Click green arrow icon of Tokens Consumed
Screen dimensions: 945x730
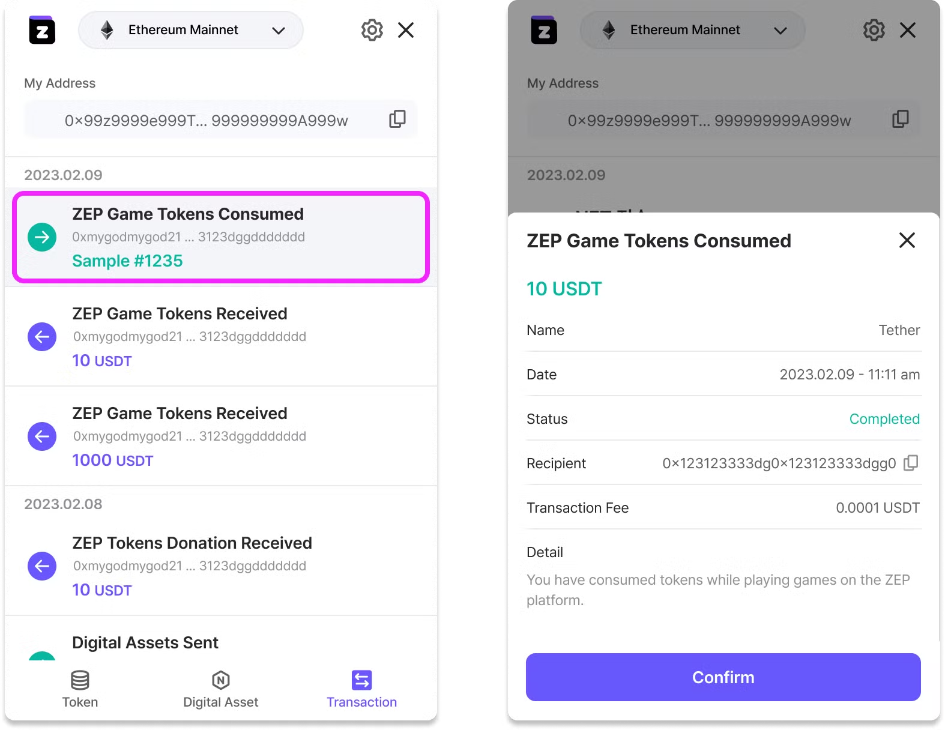tap(42, 237)
